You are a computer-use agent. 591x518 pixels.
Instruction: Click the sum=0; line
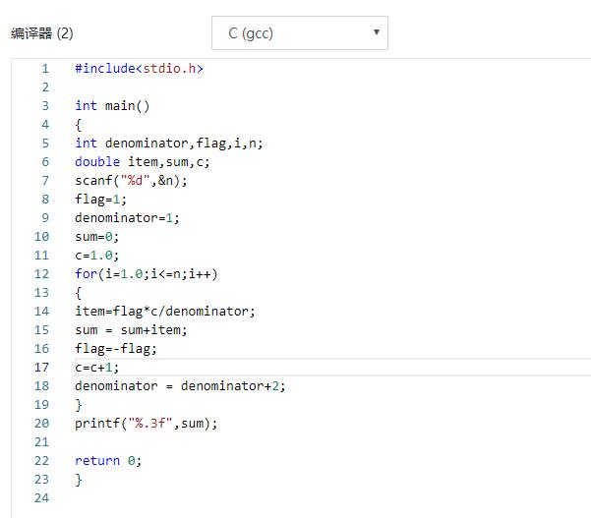pyautogui.click(x=97, y=237)
